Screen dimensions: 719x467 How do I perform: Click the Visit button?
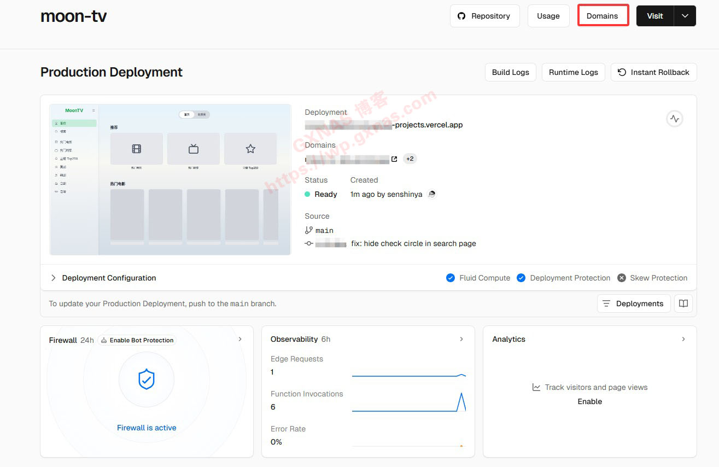pyautogui.click(x=655, y=16)
